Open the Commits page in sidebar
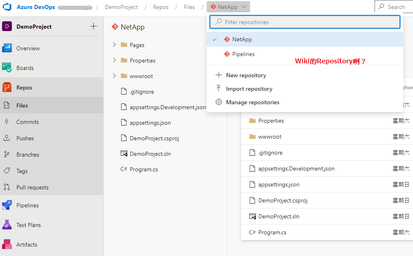 pos(52,122)
